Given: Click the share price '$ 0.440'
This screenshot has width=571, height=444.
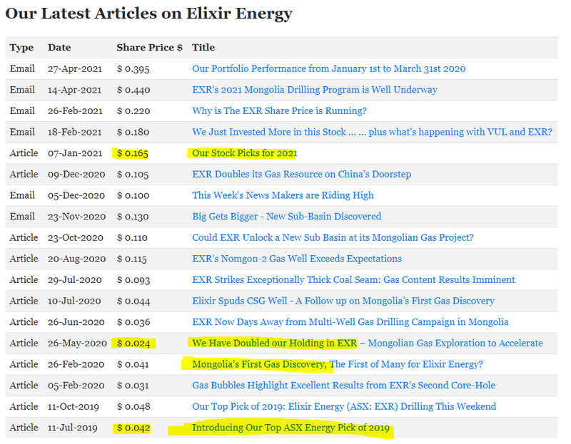Looking at the screenshot, I should [x=133, y=90].
